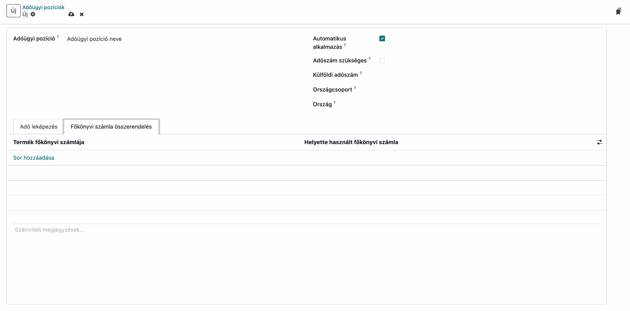Click into the Külföldi adószám field
Screen dimensions: 630x311
point(489,75)
